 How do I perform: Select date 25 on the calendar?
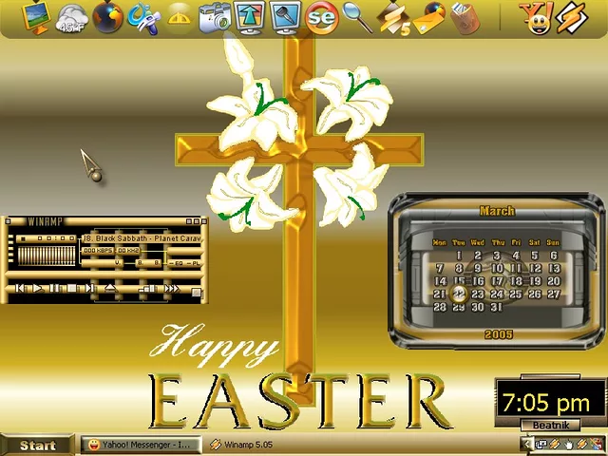[516, 294]
